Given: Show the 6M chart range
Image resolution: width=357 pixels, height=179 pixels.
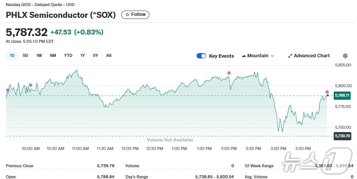Looking at the screenshot, I should [x=53, y=56].
